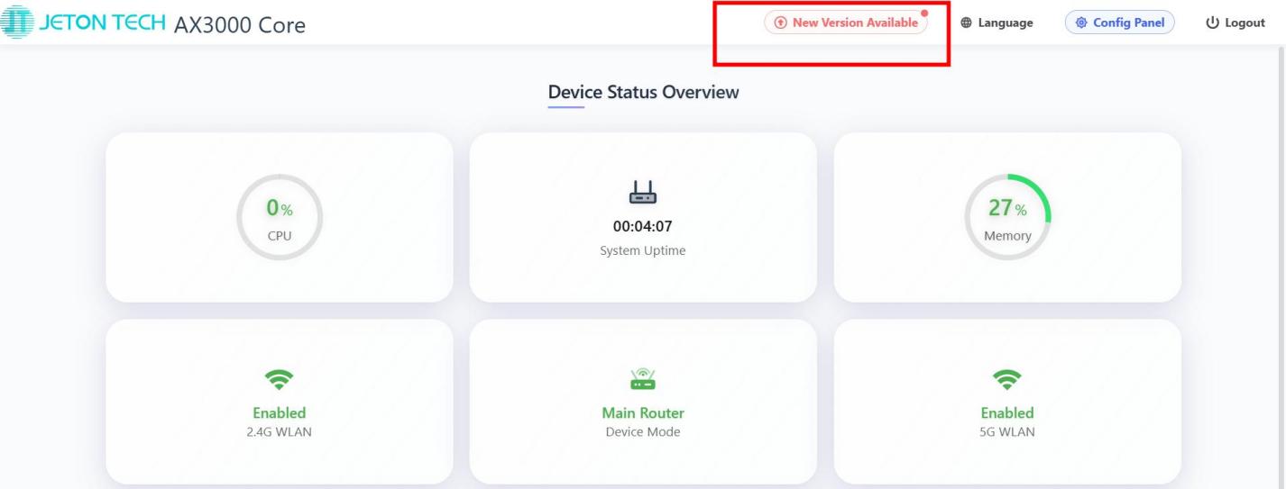Image resolution: width=1286 pixels, height=489 pixels.
Task: Click the Enabled status above 5G WLAN
Action: [x=1007, y=413]
